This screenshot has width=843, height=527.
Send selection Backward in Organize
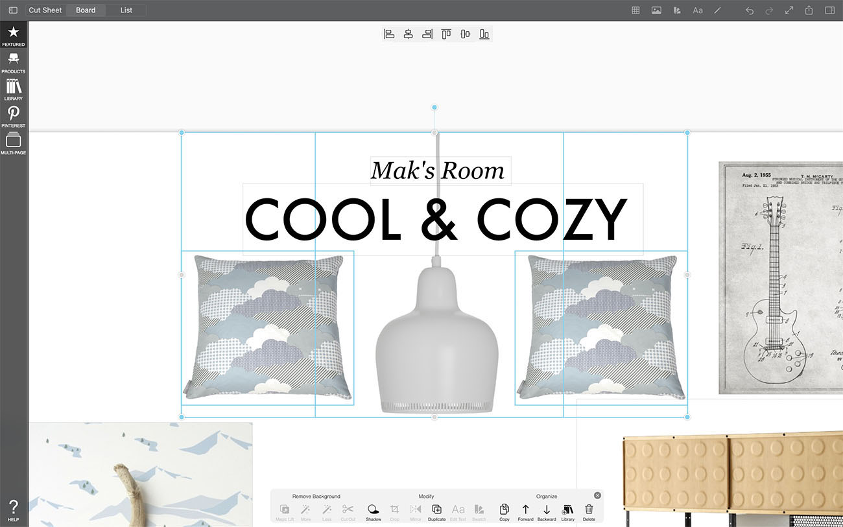click(547, 511)
